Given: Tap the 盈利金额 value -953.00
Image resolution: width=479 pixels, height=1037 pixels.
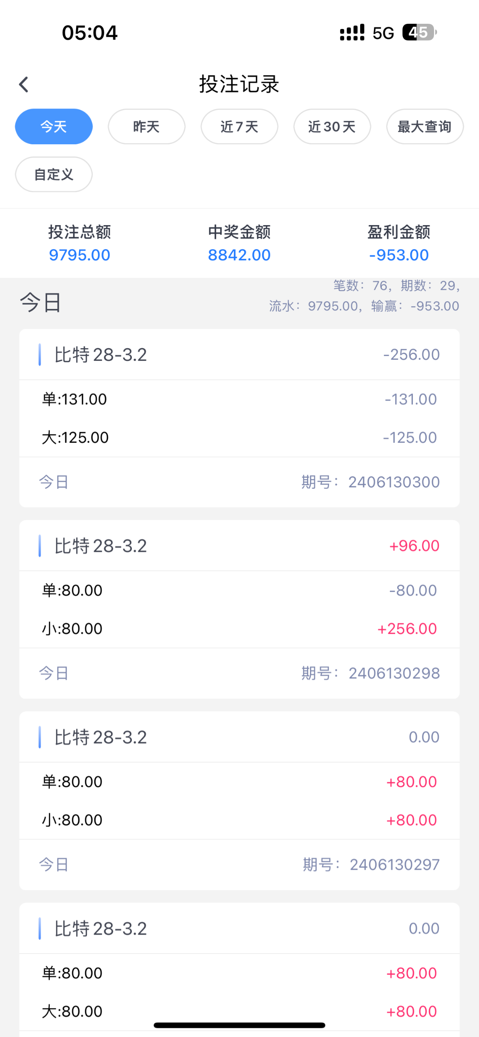Looking at the screenshot, I should 399,255.
